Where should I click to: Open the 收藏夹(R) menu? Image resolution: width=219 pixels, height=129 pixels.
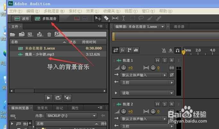112,11
